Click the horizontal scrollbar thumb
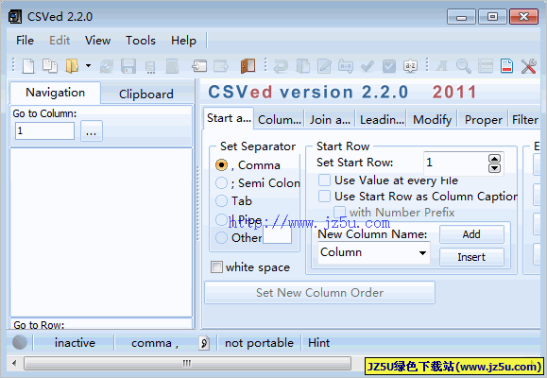Screen dimensions: 547x378 point(187,363)
